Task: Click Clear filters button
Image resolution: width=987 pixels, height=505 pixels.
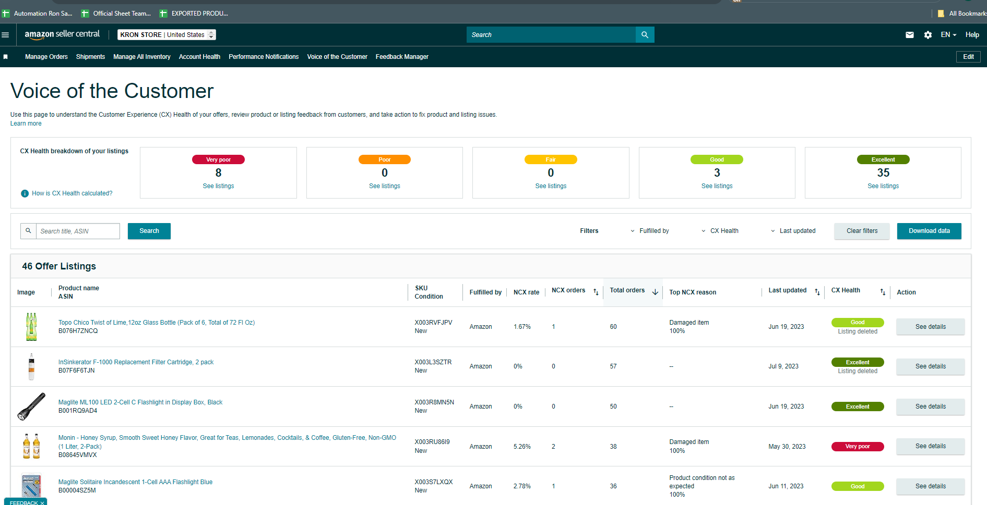Action: click(862, 231)
